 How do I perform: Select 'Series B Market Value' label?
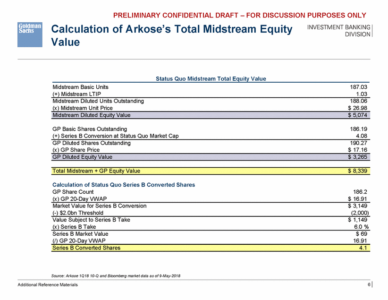point(80,234)
